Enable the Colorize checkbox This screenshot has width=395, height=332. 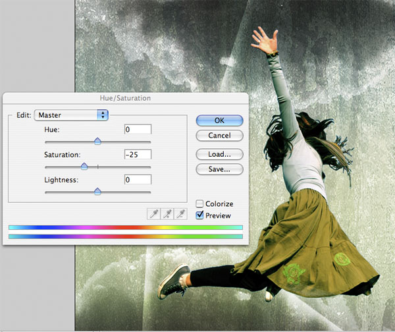[x=199, y=204]
